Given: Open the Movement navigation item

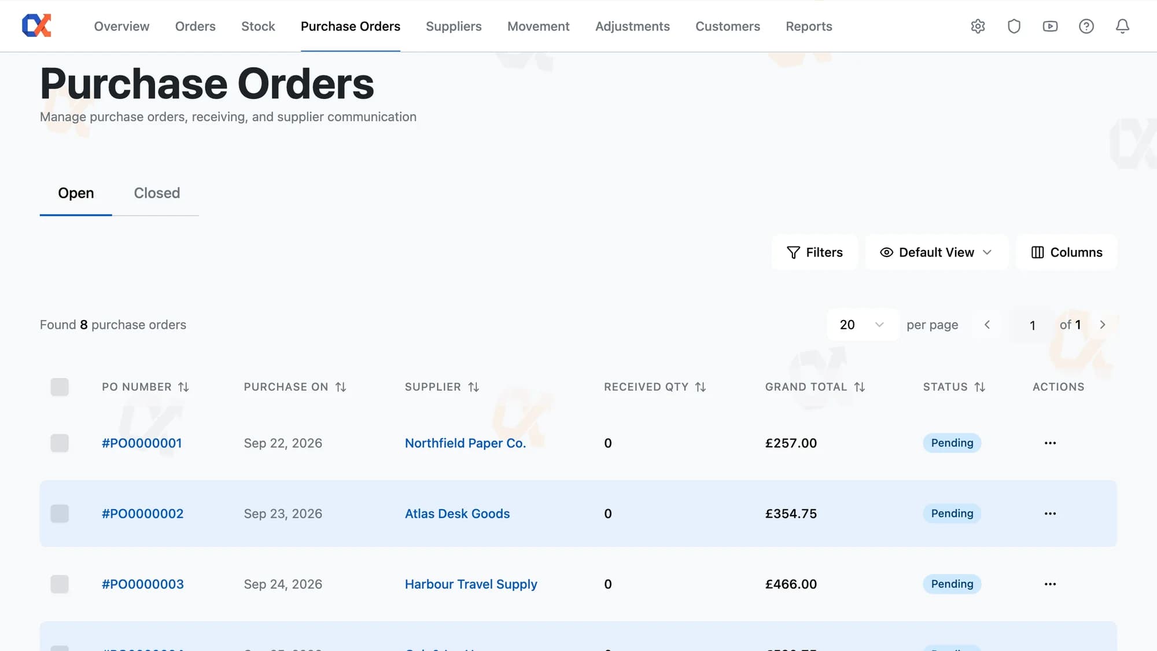Looking at the screenshot, I should [x=538, y=26].
